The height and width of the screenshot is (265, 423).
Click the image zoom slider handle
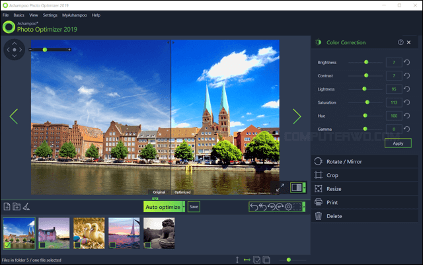point(45,50)
